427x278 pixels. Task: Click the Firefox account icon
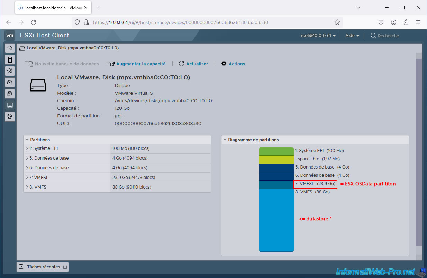pos(393,22)
